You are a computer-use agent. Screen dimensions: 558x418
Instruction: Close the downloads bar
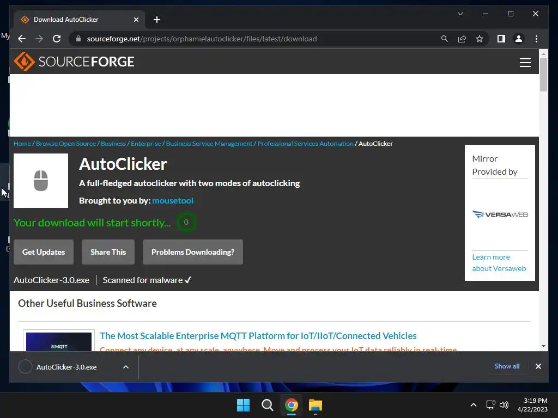click(x=538, y=366)
